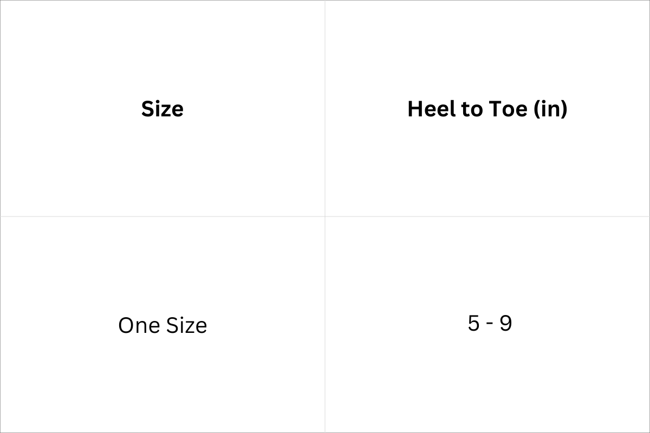Image resolution: width=650 pixels, height=433 pixels.
Task: Select the "One Size" cell value
Action: pos(162,325)
